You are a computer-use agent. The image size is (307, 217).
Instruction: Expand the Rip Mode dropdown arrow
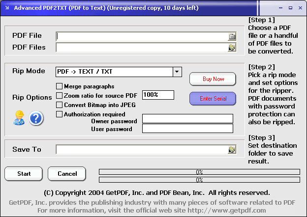point(177,72)
